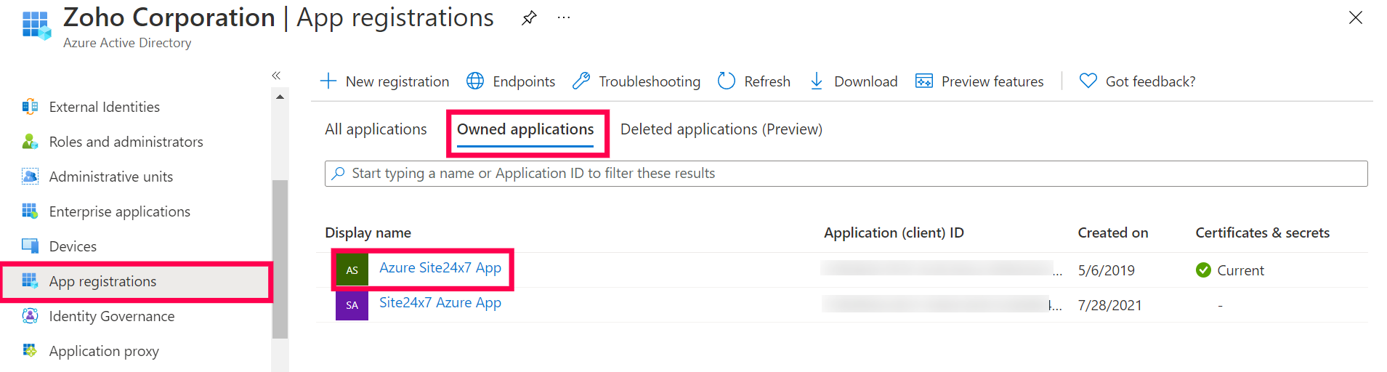Open Endpoints globe icon
The height and width of the screenshot is (372, 1387).
tap(475, 81)
